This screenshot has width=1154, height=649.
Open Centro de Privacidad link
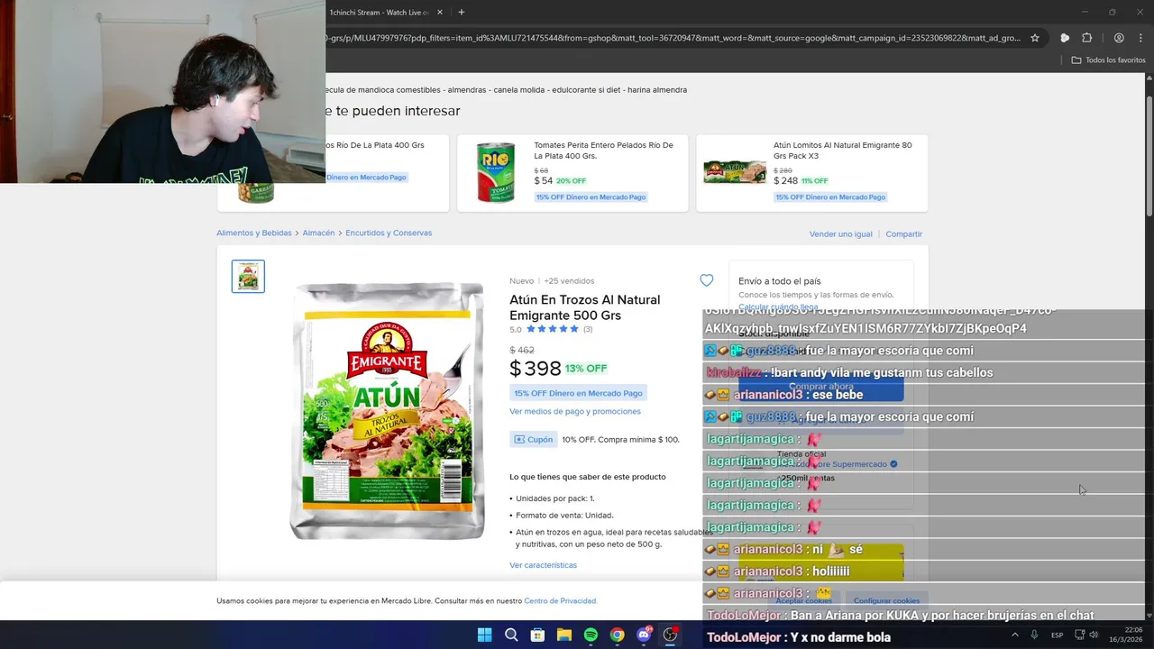pyautogui.click(x=560, y=600)
